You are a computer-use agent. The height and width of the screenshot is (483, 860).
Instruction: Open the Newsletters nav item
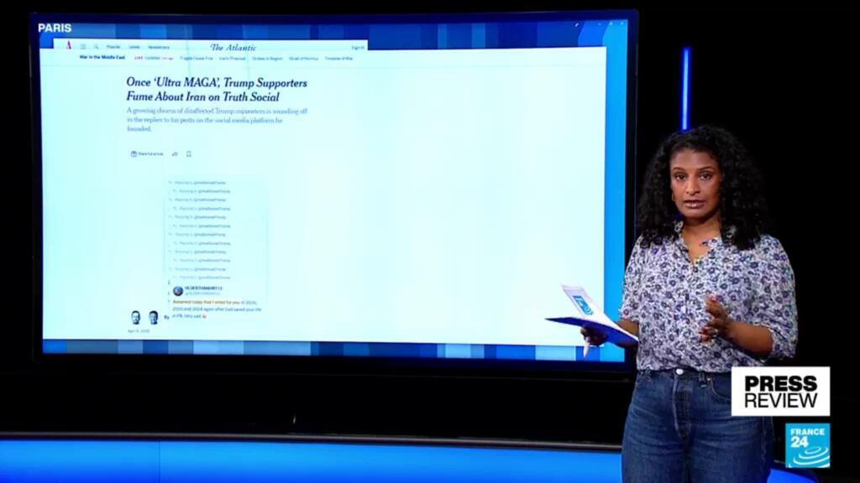(x=159, y=47)
